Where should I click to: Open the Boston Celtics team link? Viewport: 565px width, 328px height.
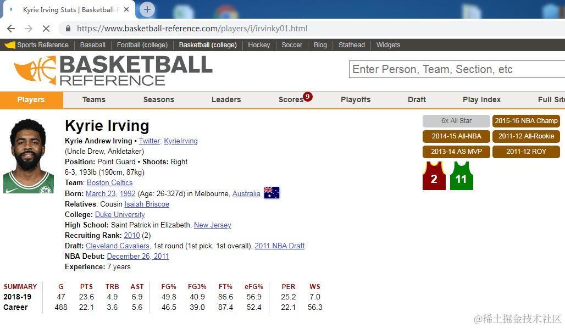point(109,182)
